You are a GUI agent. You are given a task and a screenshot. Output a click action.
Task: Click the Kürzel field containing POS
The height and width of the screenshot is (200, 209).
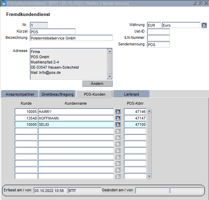click(52, 32)
